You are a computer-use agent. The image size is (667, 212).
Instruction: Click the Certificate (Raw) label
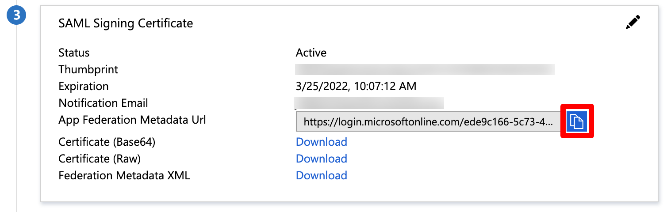[x=100, y=159]
